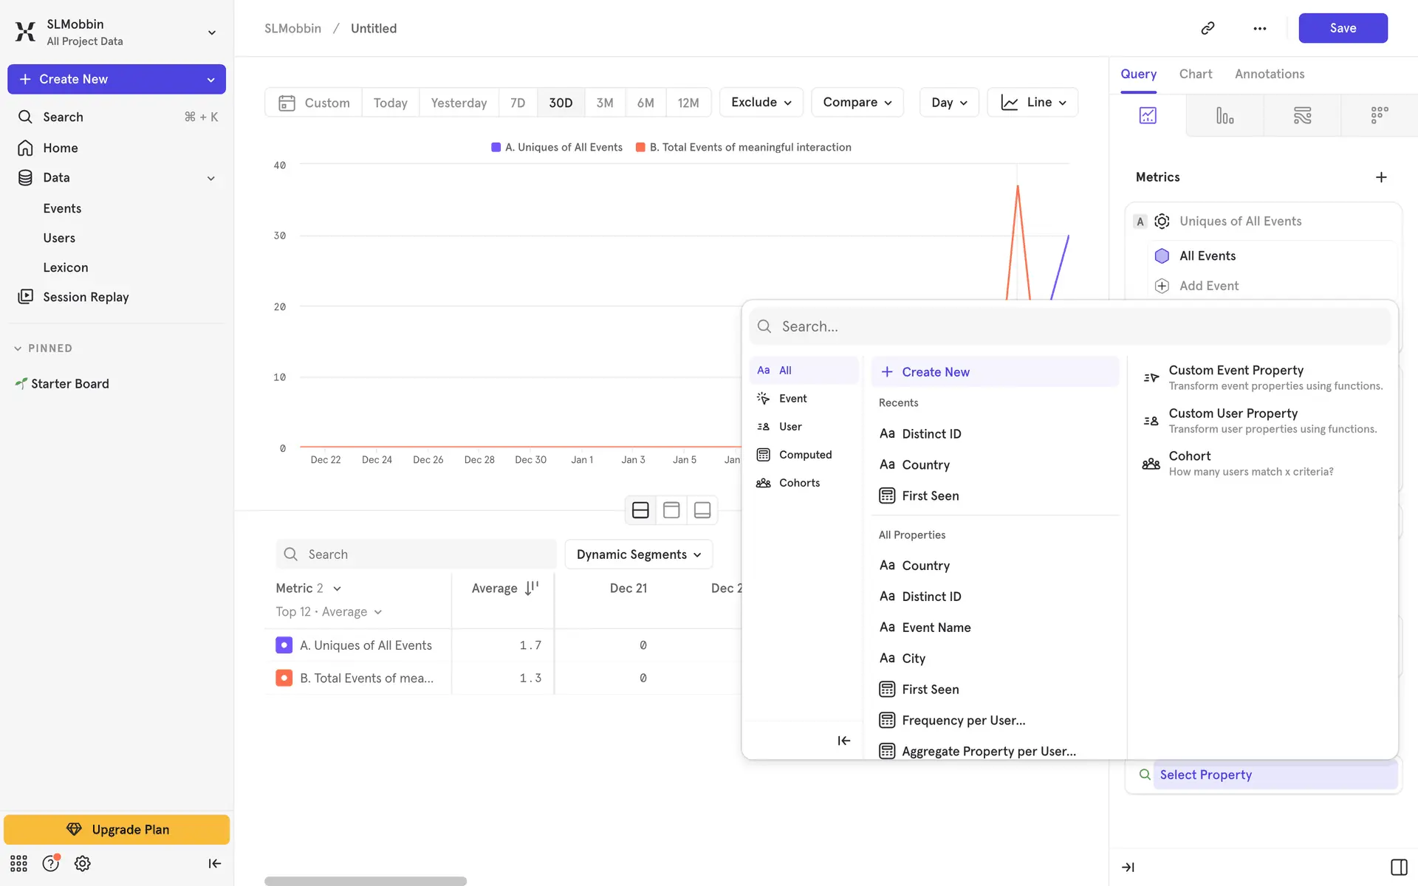The image size is (1418, 886).
Task: Open the three-dots more options menu
Action: 1259,28
